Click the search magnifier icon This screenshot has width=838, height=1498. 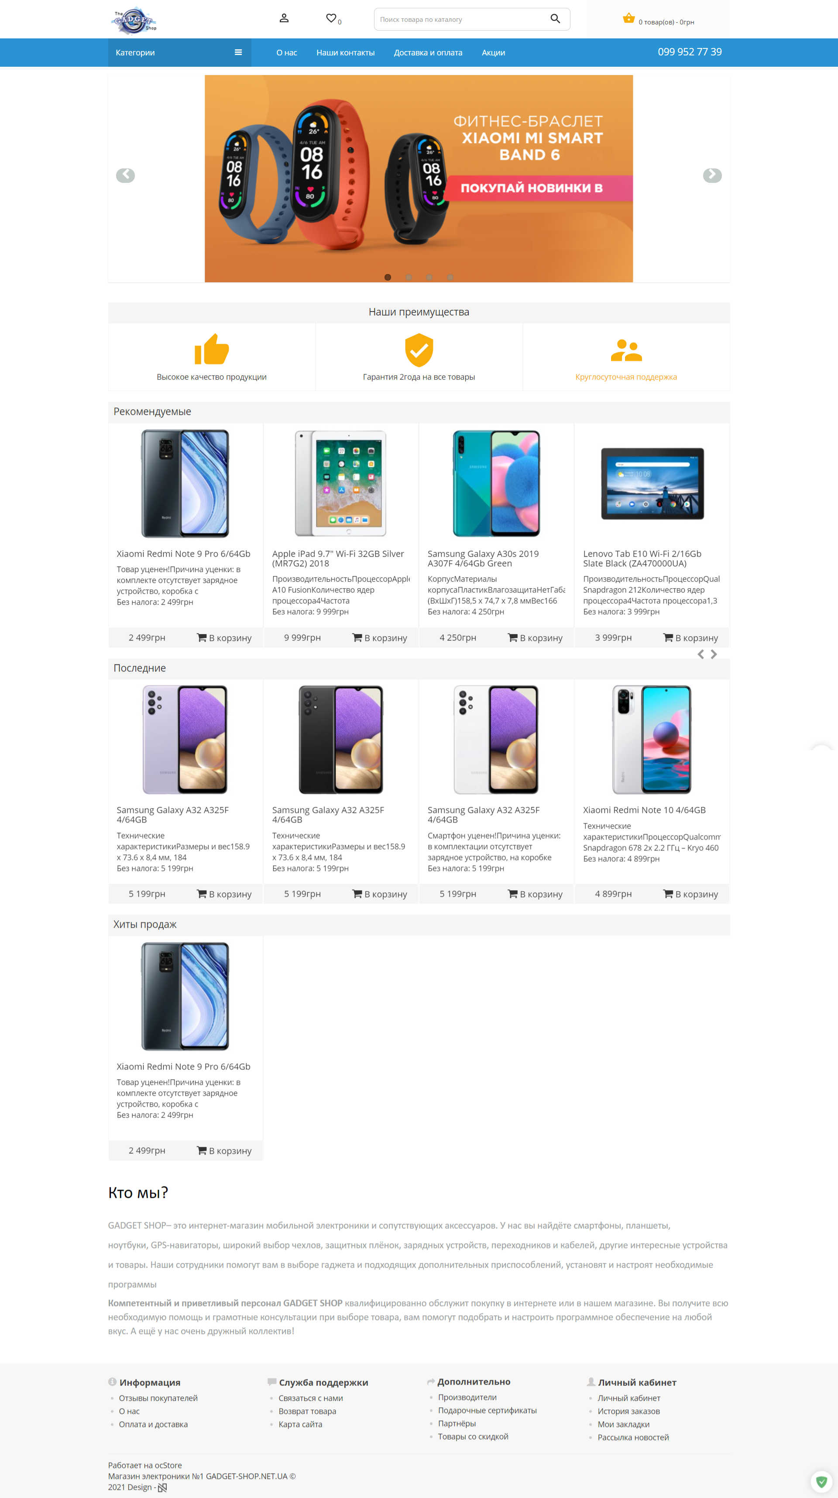pyautogui.click(x=555, y=19)
